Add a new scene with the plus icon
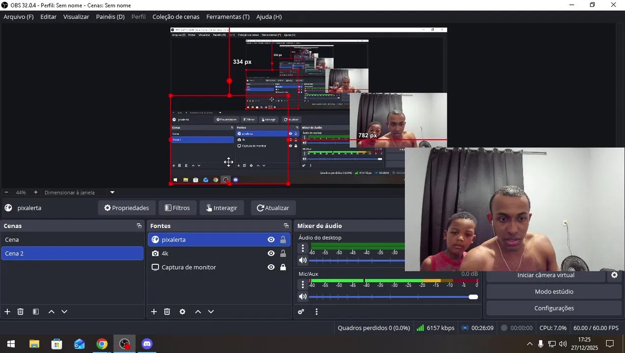The image size is (625, 353). (7, 311)
